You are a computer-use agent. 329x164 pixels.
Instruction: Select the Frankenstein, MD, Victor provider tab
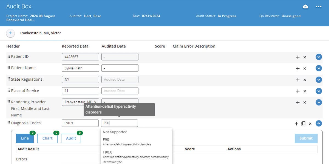click(40, 33)
